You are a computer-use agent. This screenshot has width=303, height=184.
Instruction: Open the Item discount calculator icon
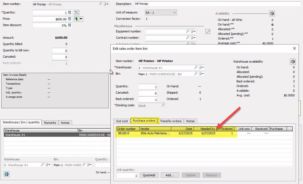click(70, 25)
